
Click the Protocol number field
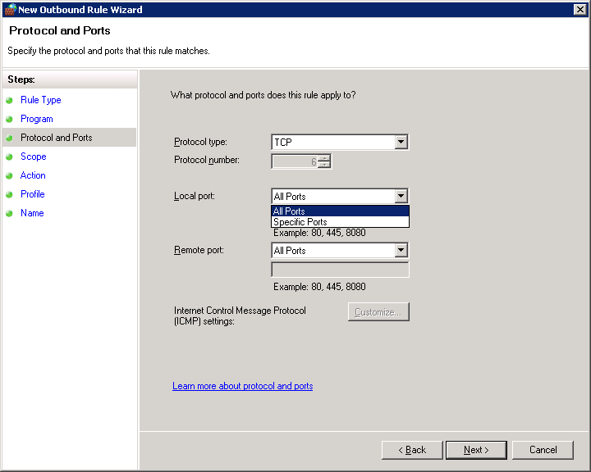(295, 161)
